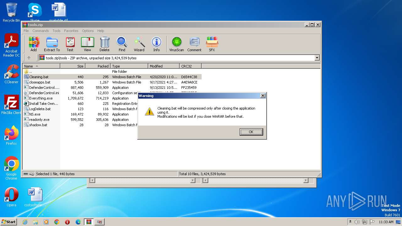Open the Commands menu
The width and height of the screenshot is (402, 226).
41,31
